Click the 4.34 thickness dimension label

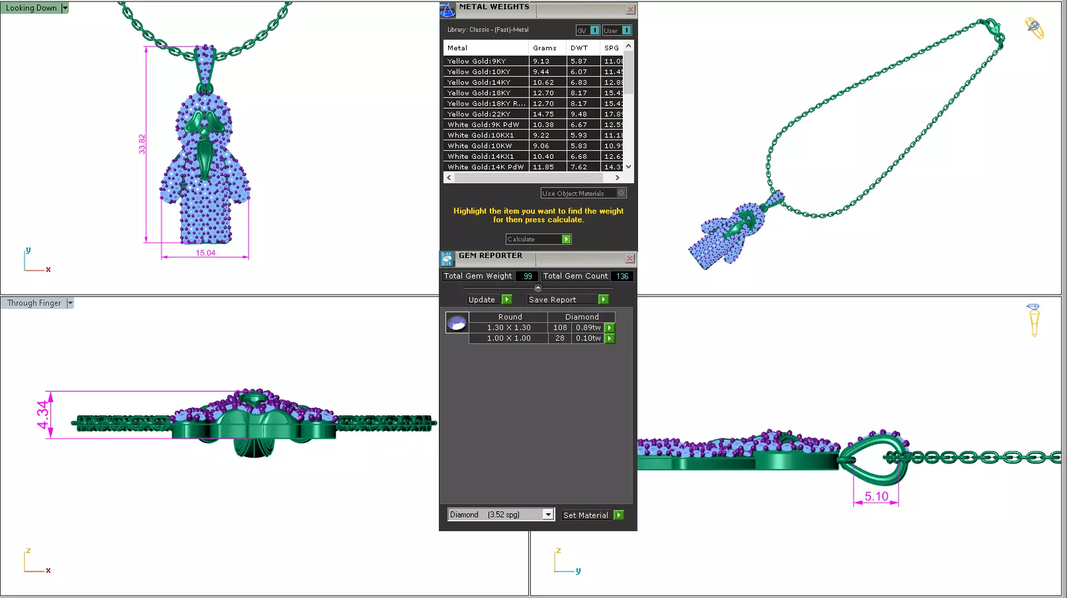click(x=43, y=415)
